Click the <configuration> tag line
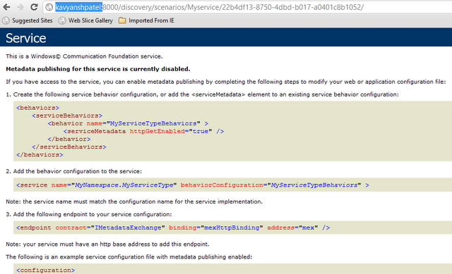 tap(45, 270)
